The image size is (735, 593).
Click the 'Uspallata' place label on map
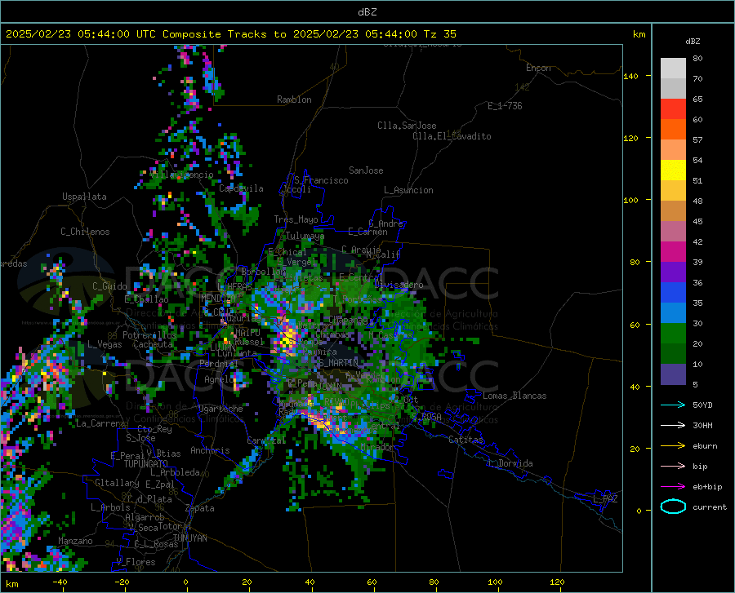point(84,197)
